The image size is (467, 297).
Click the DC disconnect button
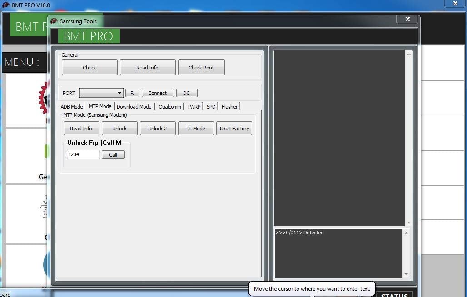click(186, 93)
